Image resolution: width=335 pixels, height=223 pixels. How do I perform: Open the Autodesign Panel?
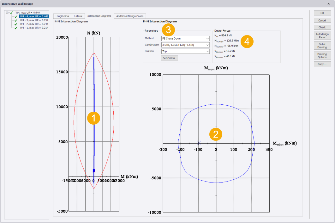click(322, 35)
